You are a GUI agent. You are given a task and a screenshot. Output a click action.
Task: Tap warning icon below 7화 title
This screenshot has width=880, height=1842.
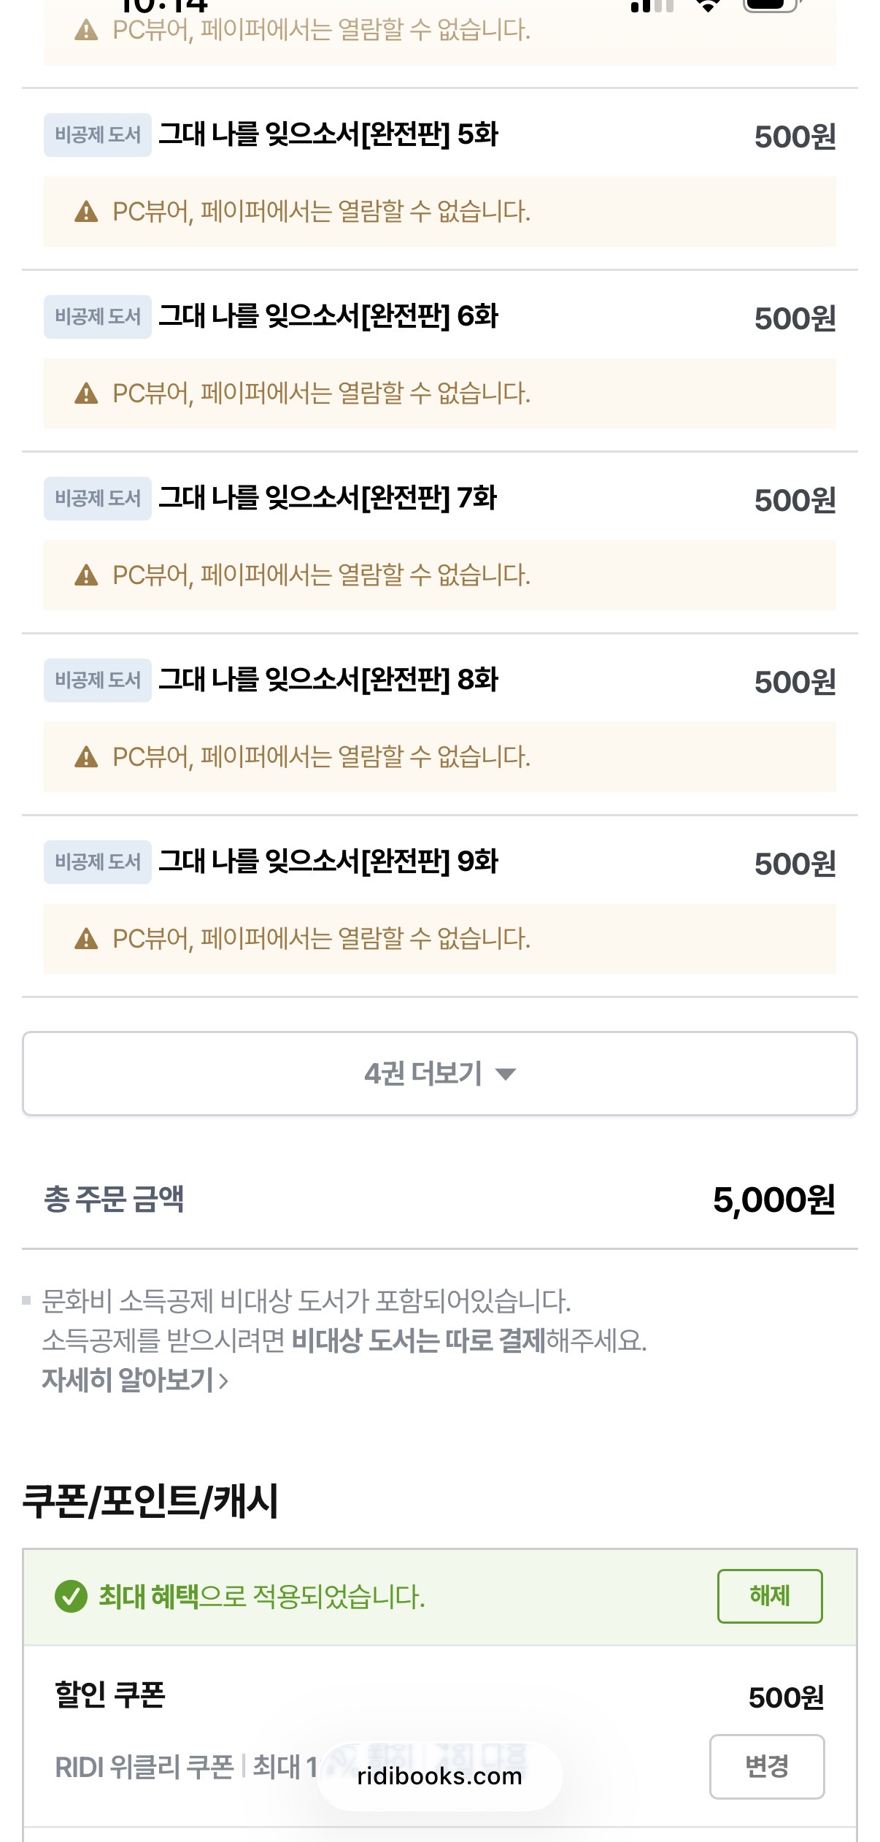pos(86,575)
